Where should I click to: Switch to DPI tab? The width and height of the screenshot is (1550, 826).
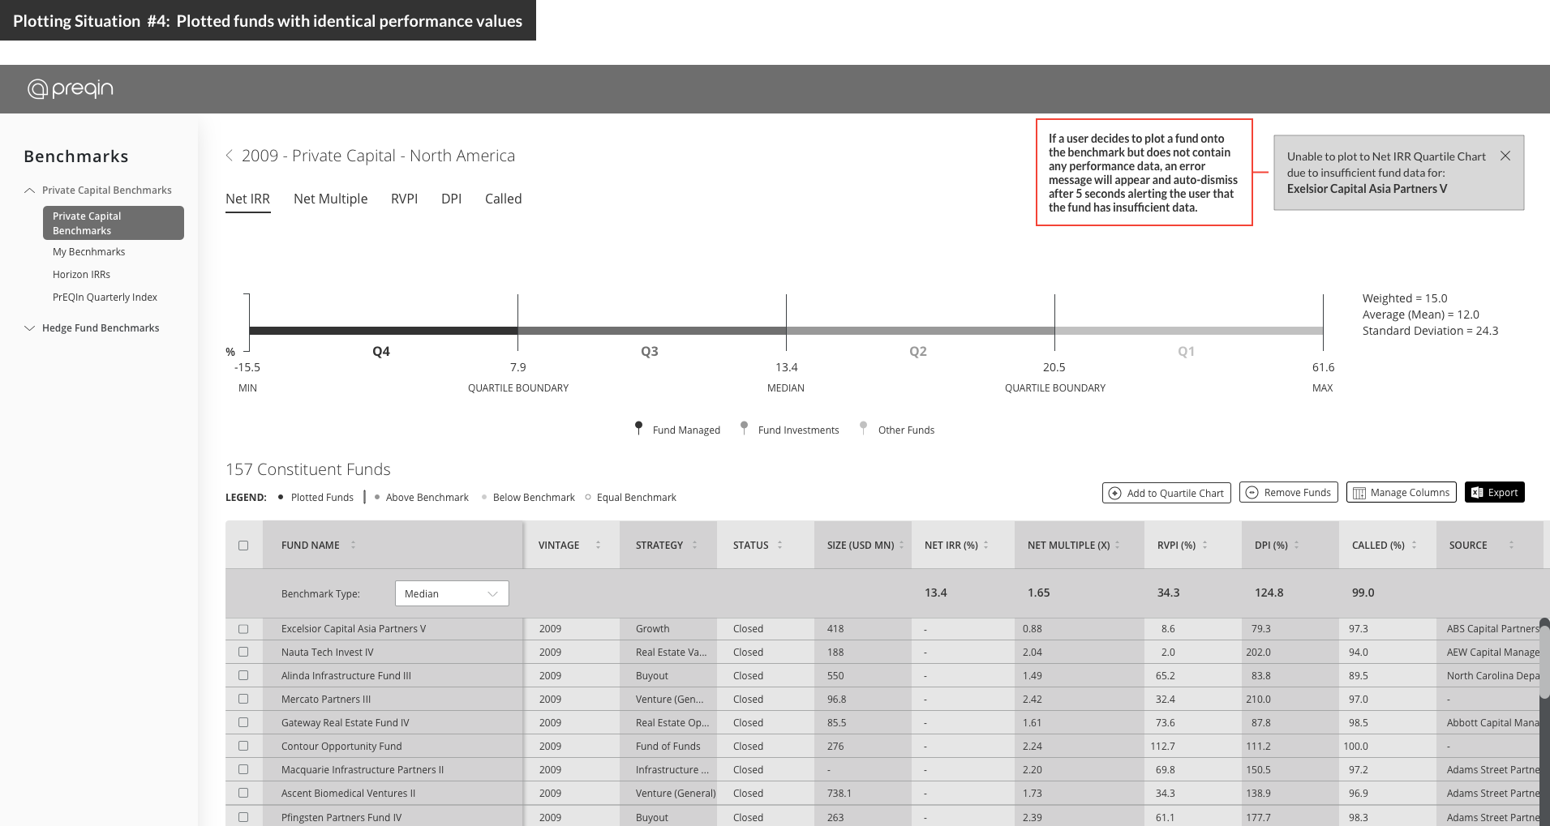[x=451, y=199]
